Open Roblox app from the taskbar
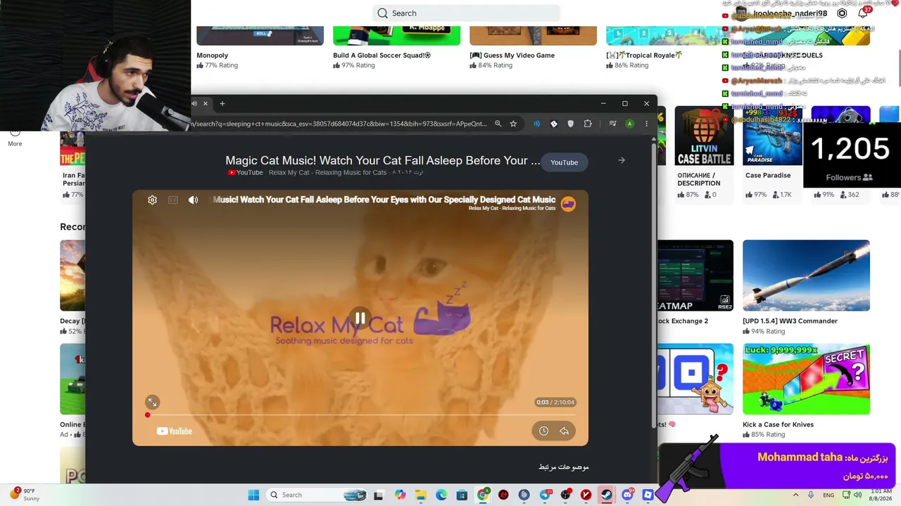The width and height of the screenshot is (901, 506). pyautogui.click(x=648, y=495)
